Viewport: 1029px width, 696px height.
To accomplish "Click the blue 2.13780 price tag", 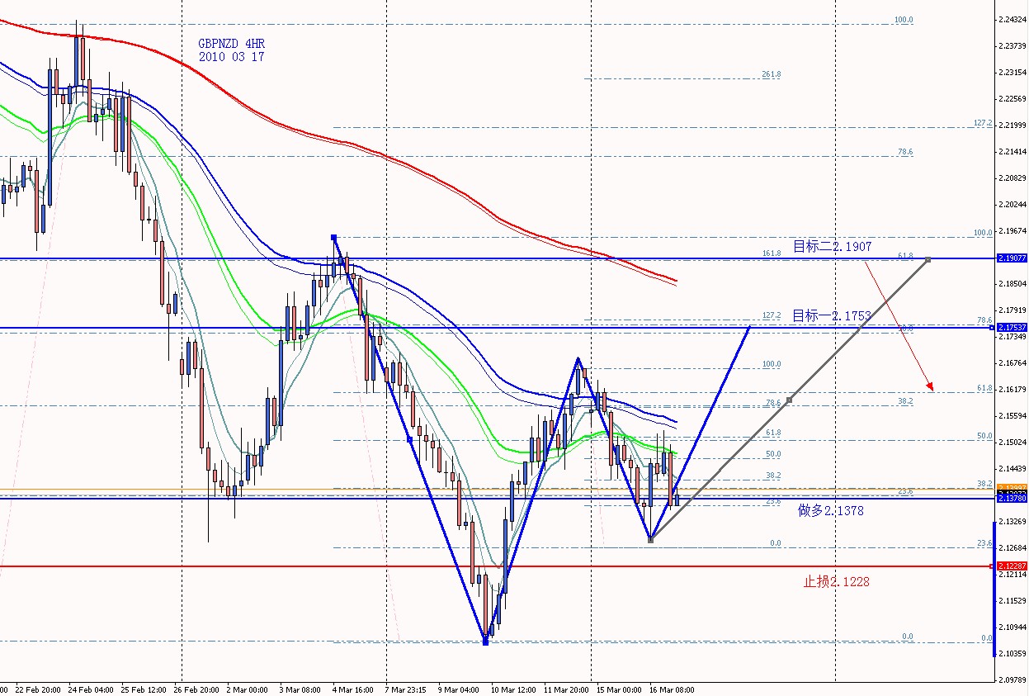I will click(x=1011, y=498).
